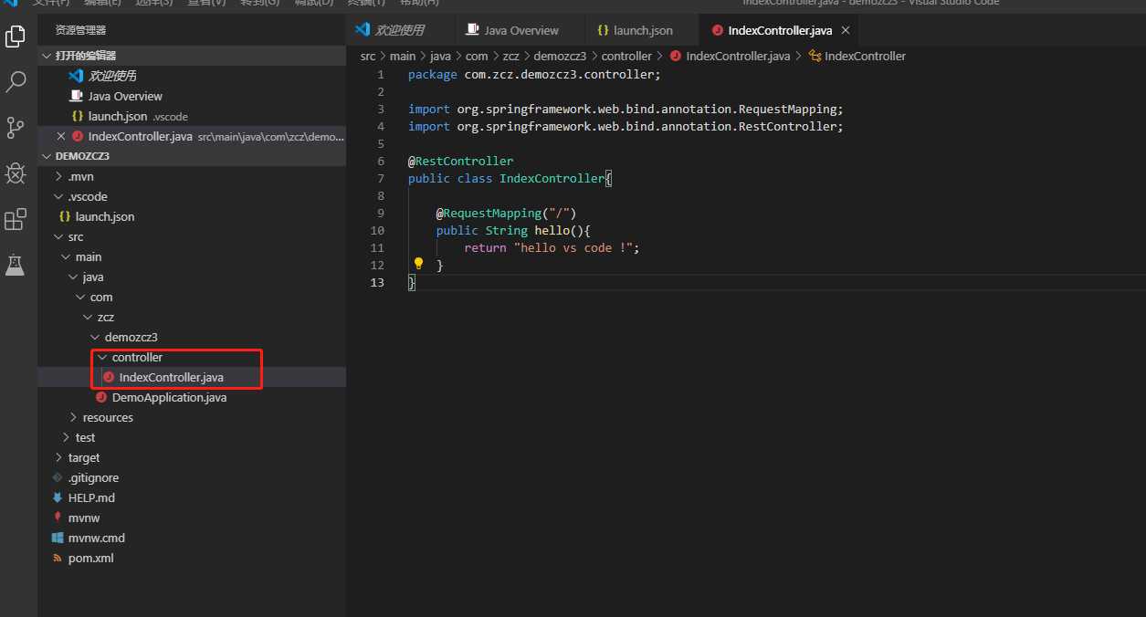Open the Source Control icon

tap(16, 128)
